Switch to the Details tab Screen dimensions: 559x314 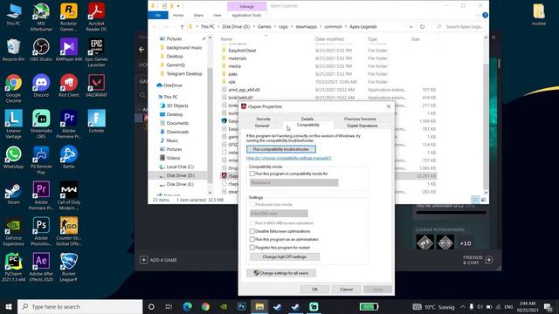[x=307, y=119]
